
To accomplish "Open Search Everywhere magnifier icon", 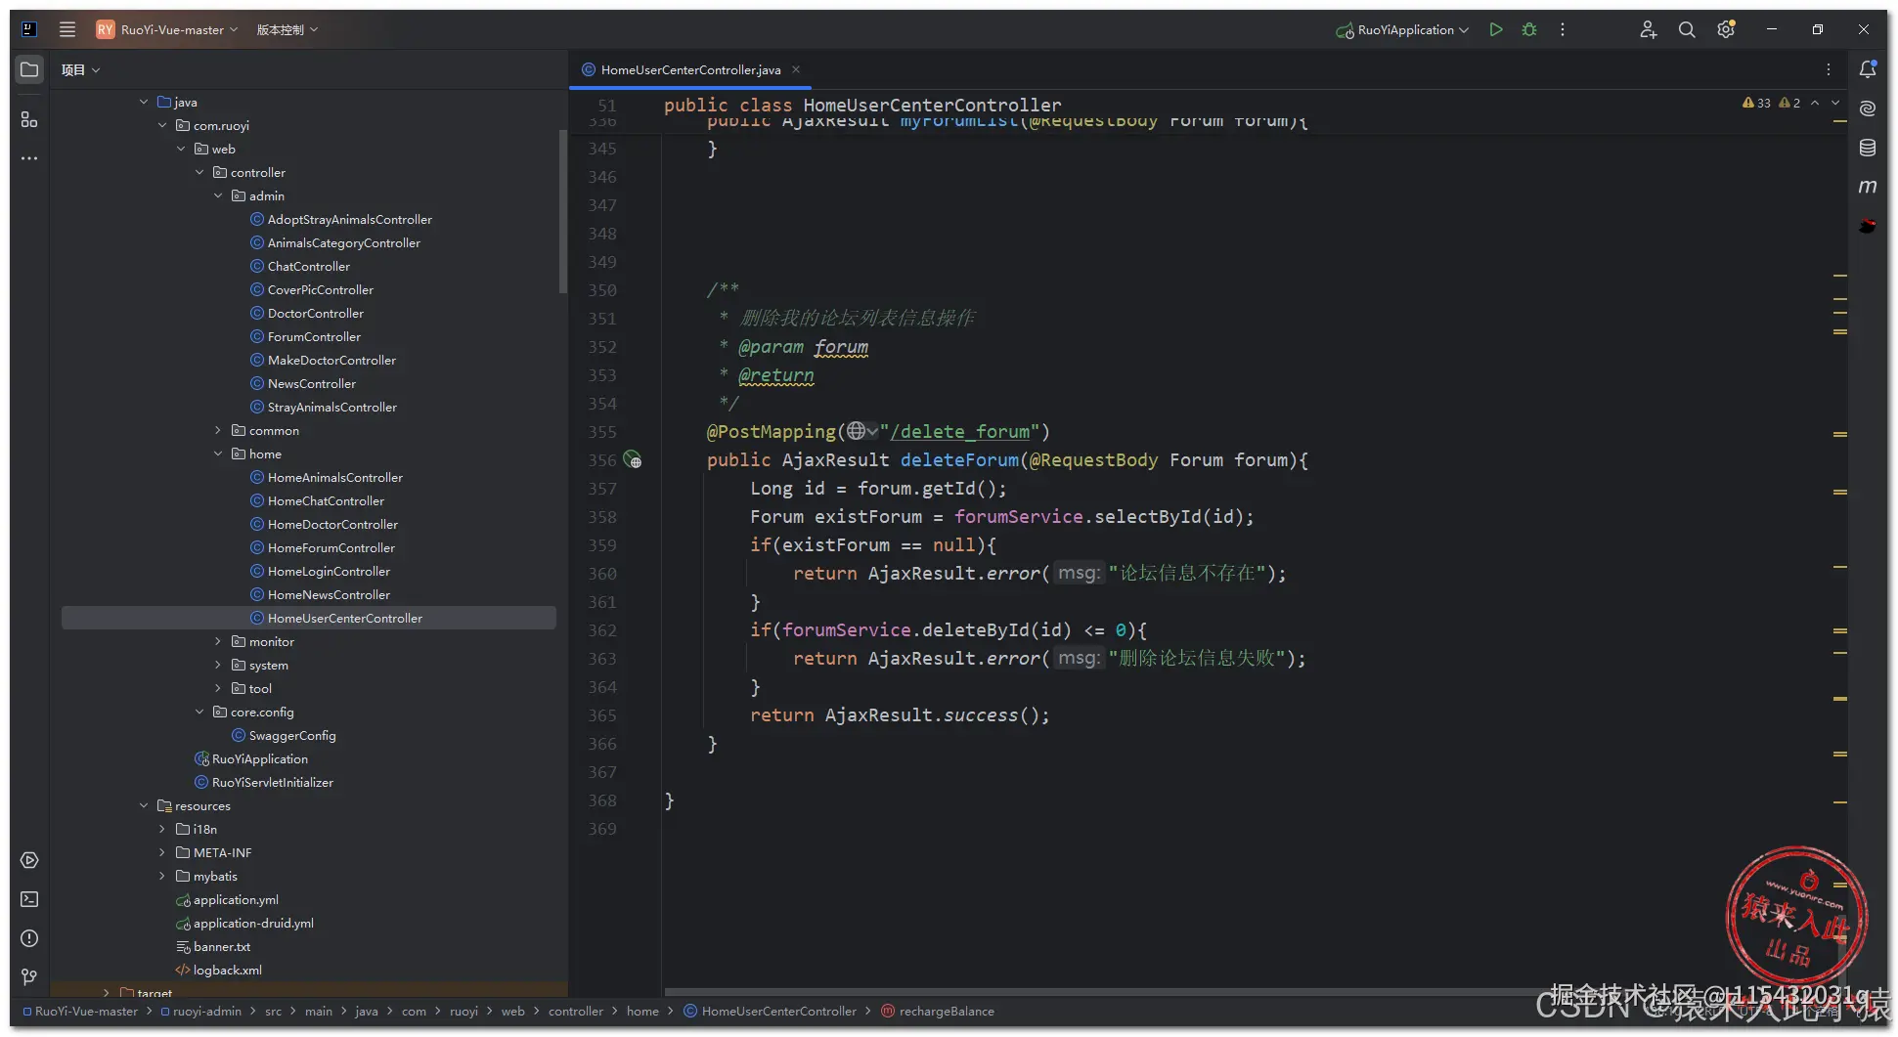I will pyautogui.click(x=1687, y=30).
